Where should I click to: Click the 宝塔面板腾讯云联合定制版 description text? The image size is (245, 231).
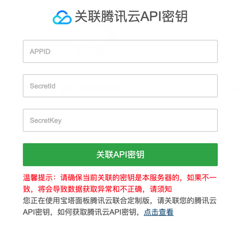point(105,201)
